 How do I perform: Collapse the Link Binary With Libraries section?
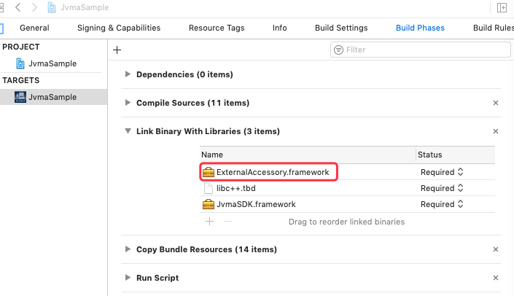(128, 132)
